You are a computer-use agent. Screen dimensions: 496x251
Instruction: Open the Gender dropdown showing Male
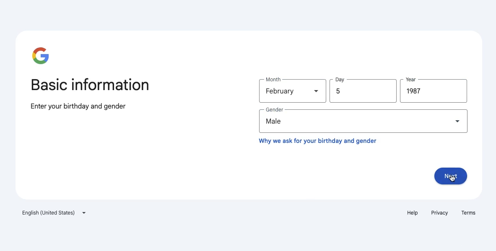coord(363,121)
